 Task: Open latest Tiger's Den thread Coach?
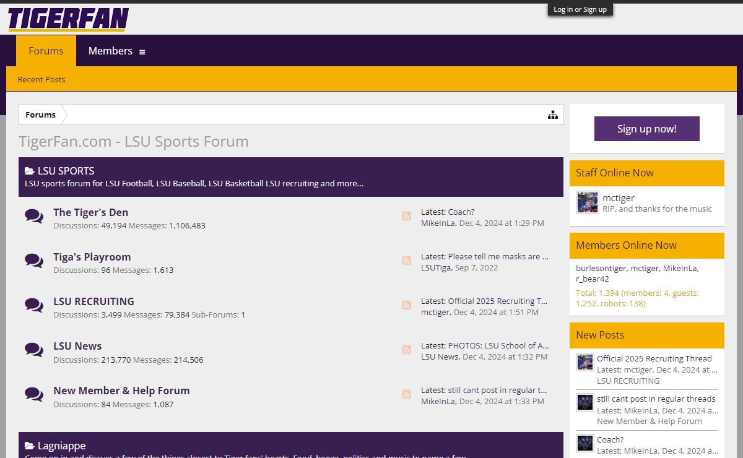461,212
